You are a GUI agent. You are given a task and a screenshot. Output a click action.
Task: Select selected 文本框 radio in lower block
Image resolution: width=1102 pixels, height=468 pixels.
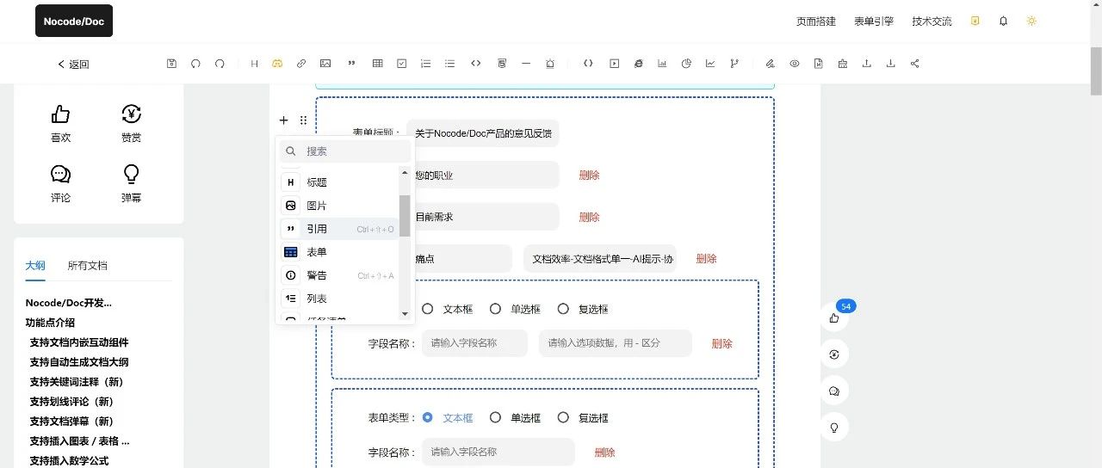427,417
